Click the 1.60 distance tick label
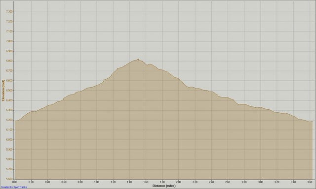Screen dimensions: 316x189 pos(146,182)
